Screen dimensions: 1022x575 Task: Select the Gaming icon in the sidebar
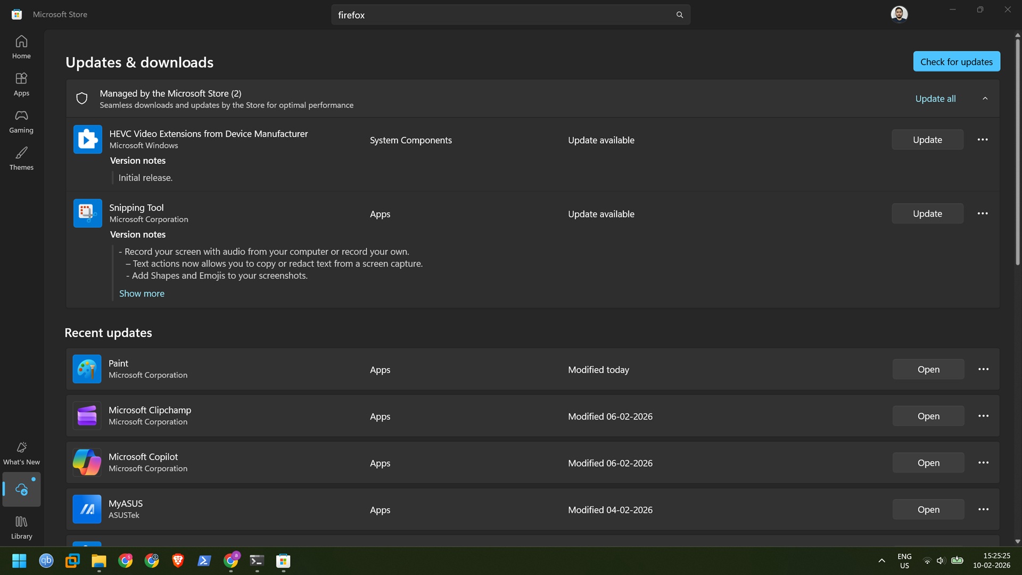(21, 121)
